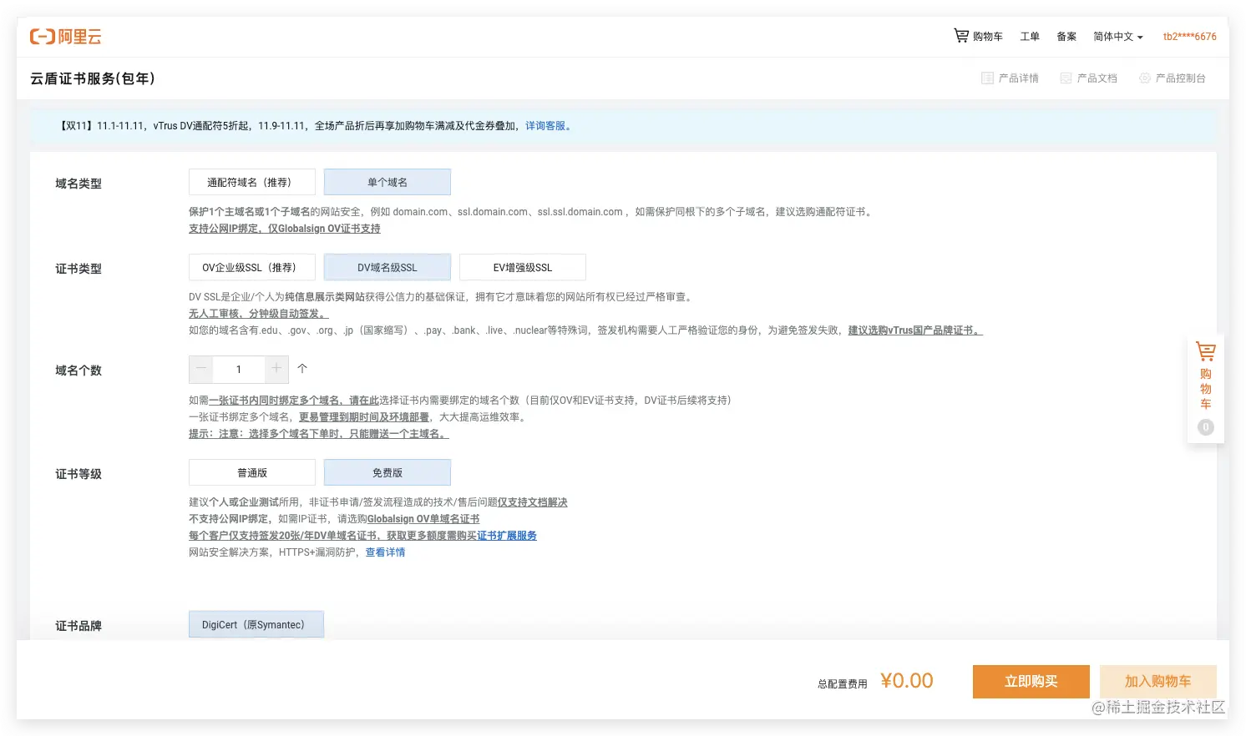The image size is (1246, 736).
Task: Click 询问客服 link in banner
Action: point(548,126)
